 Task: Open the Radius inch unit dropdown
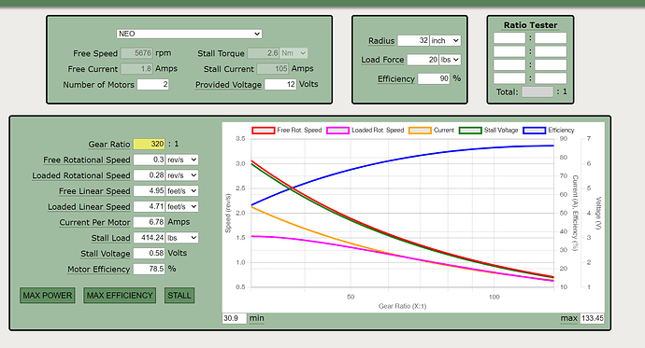pyautogui.click(x=446, y=41)
